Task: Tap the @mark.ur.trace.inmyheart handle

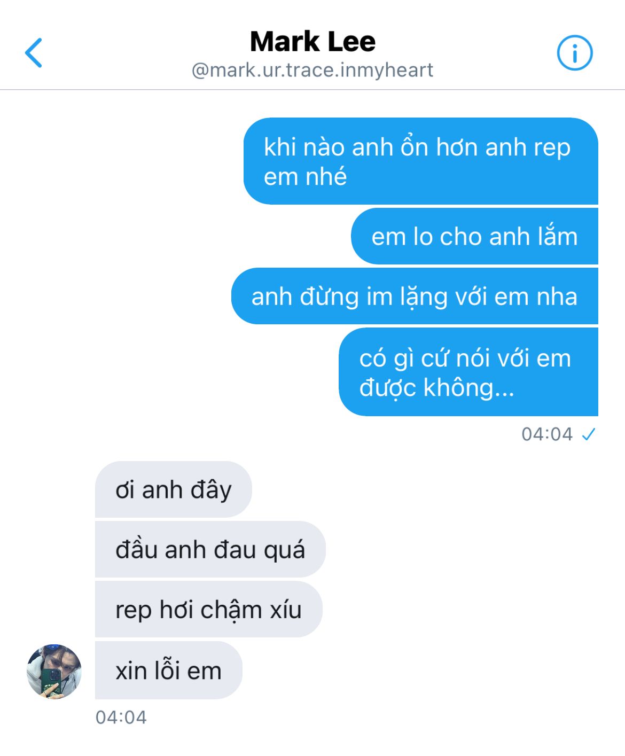Action: [x=312, y=70]
